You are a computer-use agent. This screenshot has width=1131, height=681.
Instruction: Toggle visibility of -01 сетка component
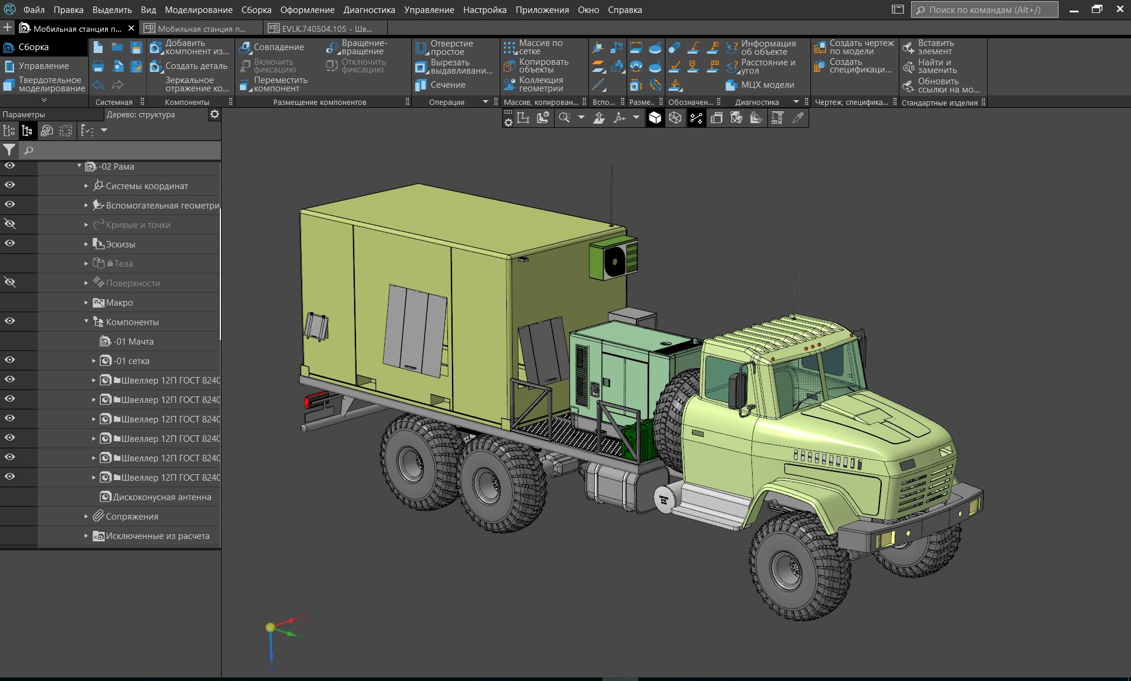10,360
